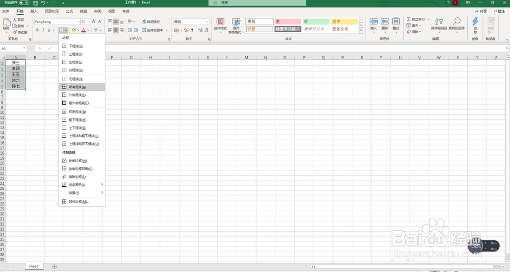This screenshot has width=510, height=272.
Task: Click the Decrease Font Size icon
Action: tap(100, 21)
